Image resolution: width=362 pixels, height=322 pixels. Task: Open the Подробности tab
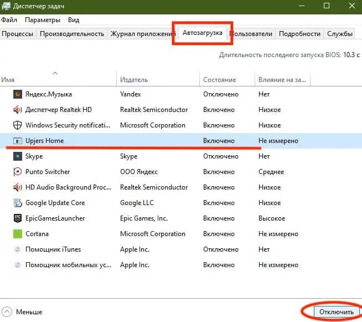299,34
